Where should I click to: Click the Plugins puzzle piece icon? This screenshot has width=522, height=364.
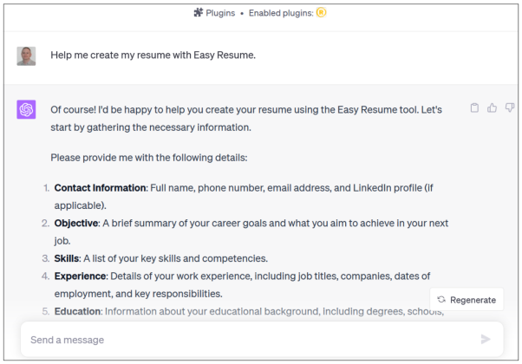click(x=199, y=13)
